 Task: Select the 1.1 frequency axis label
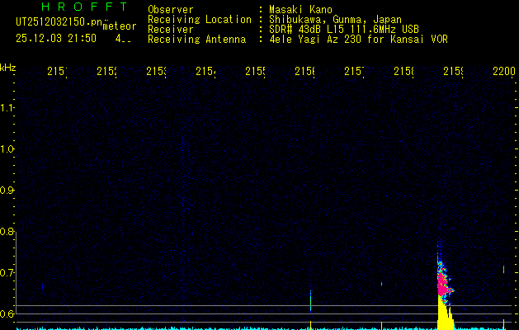[8, 108]
